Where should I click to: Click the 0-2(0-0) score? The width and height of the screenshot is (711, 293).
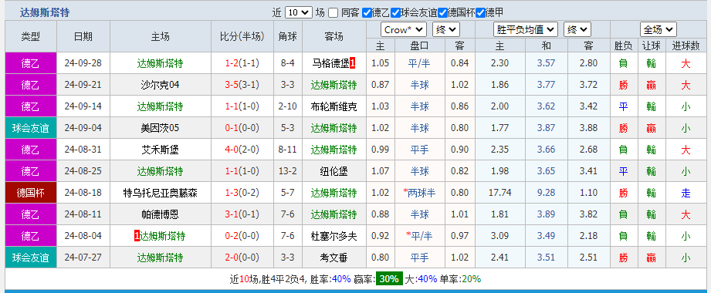coord(242,236)
